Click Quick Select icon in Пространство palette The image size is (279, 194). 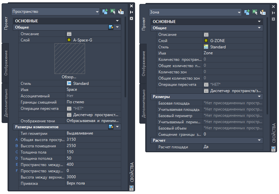pyautogui.click(x=121, y=12)
